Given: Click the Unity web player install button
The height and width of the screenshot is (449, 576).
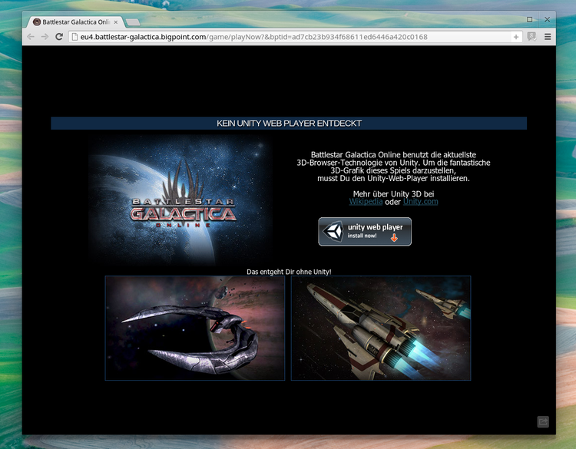Looking at the screenshot, I should [365, 232].
